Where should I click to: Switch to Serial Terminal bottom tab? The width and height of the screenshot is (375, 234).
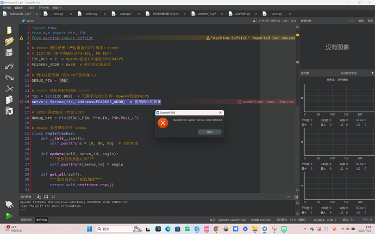click(42, 220)
